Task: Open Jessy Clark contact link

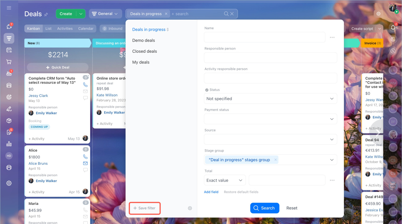Action: (x=38, y=96)
